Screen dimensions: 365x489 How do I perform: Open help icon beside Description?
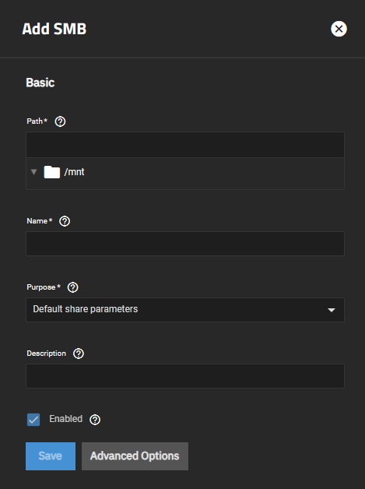pyautogui.click(x=79, y=354)
